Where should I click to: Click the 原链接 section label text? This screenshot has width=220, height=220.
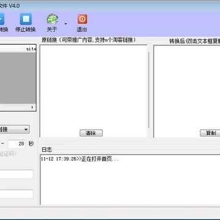pos(89,40)
